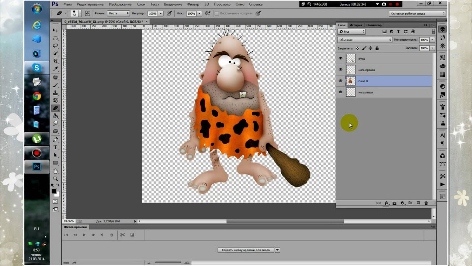Image resolution: width=472 pixels, height=266 pixels.
Task: Click the add layer style fx icon
Action: click(386, 203)
